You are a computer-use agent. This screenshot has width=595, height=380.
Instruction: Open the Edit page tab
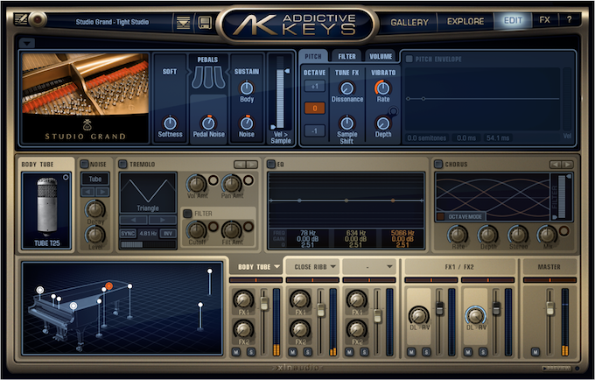513,20
